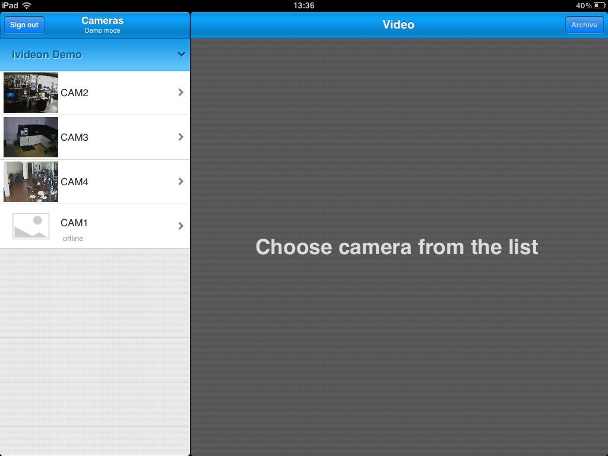
Task: Tap the Cameras Demo mode title
Action: tap(102, 25)
